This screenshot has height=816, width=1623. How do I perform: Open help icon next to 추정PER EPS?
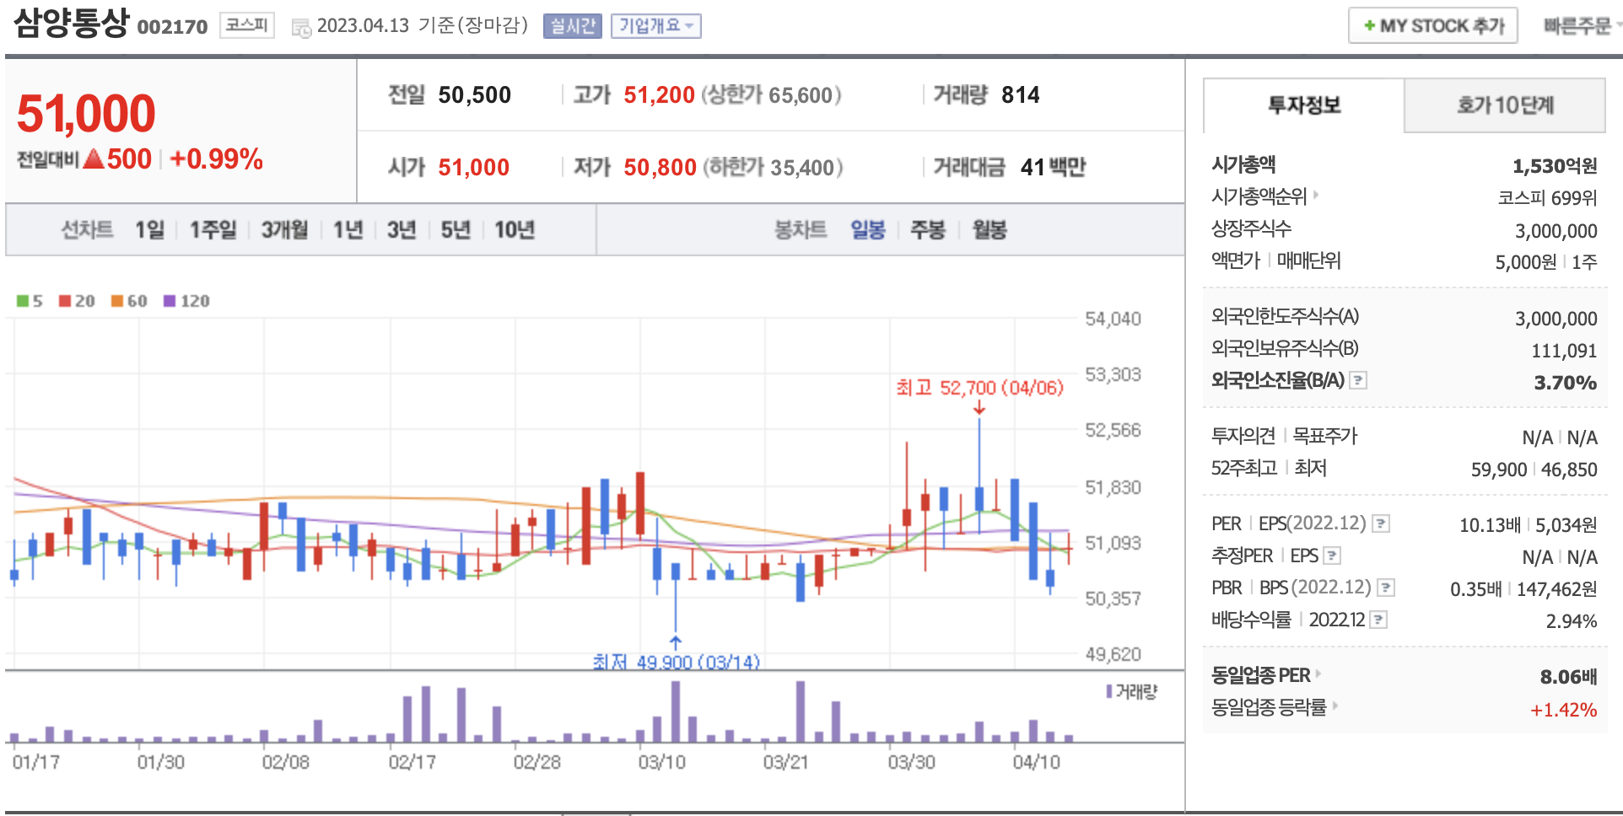(1332, 556)
